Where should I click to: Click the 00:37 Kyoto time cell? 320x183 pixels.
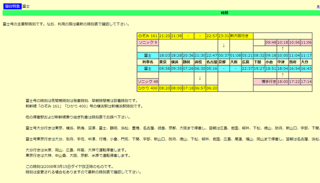pyautogui.click(x=223, y=55)
